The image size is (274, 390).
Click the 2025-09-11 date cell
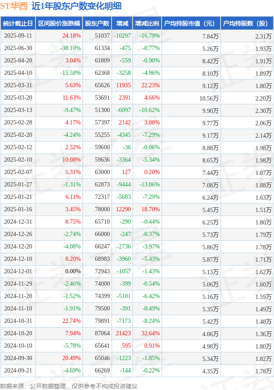tap(18, 36)
